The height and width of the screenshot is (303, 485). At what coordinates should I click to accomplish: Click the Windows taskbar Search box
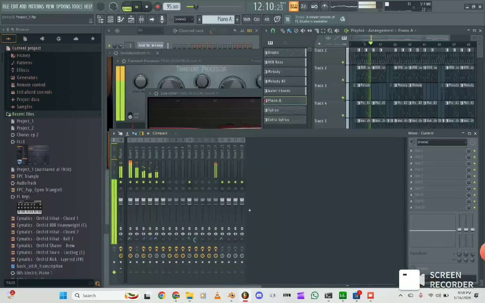pyautogui.click(x=105, y=295)
